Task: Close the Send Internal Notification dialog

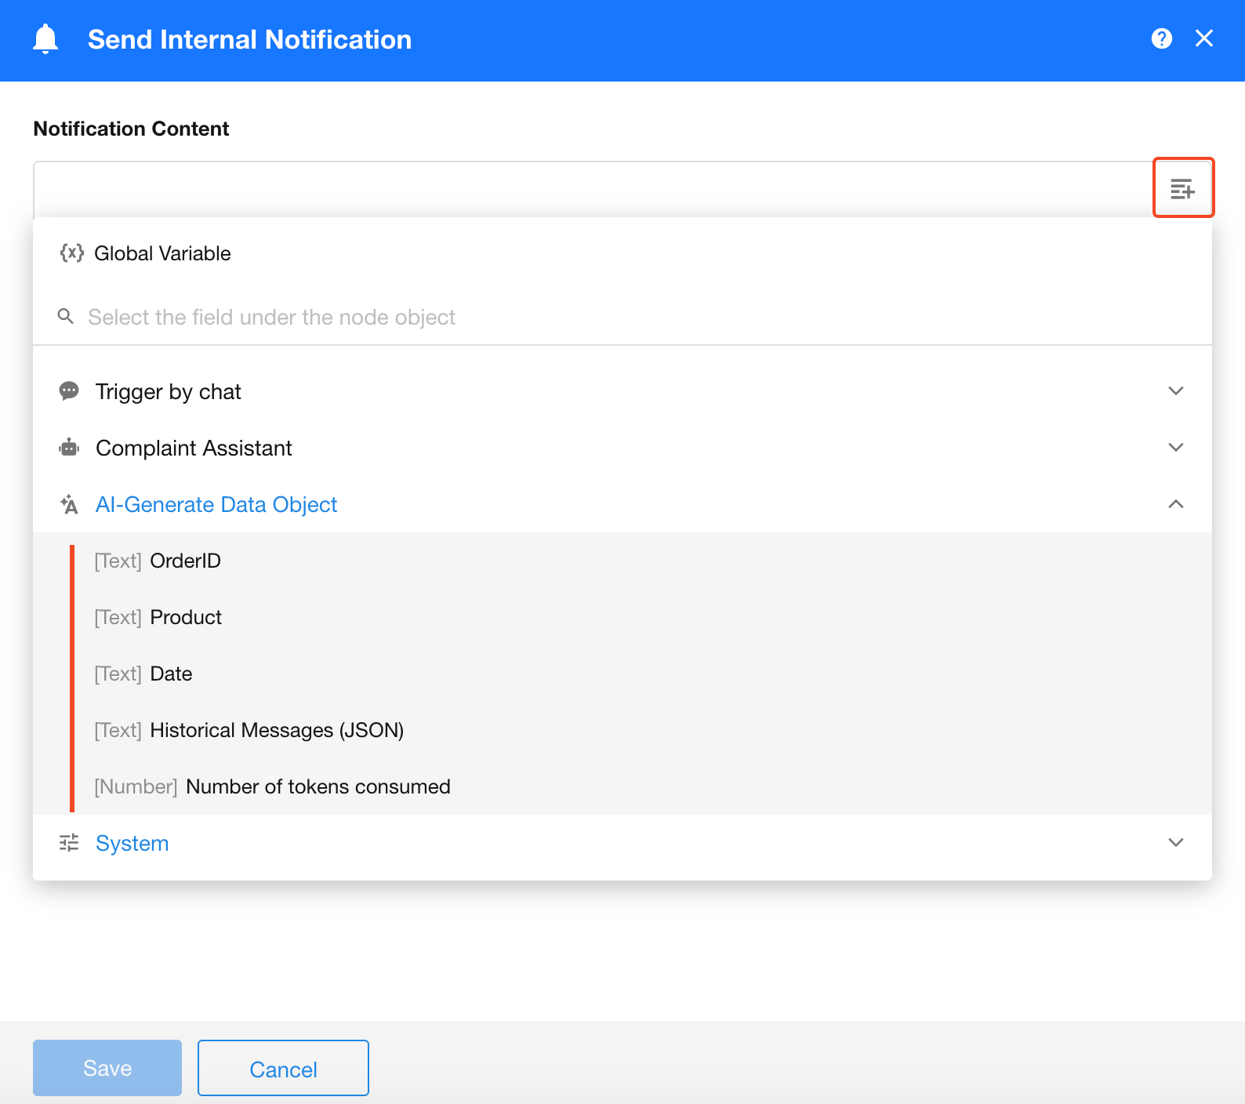Action: pos(1203,38)
